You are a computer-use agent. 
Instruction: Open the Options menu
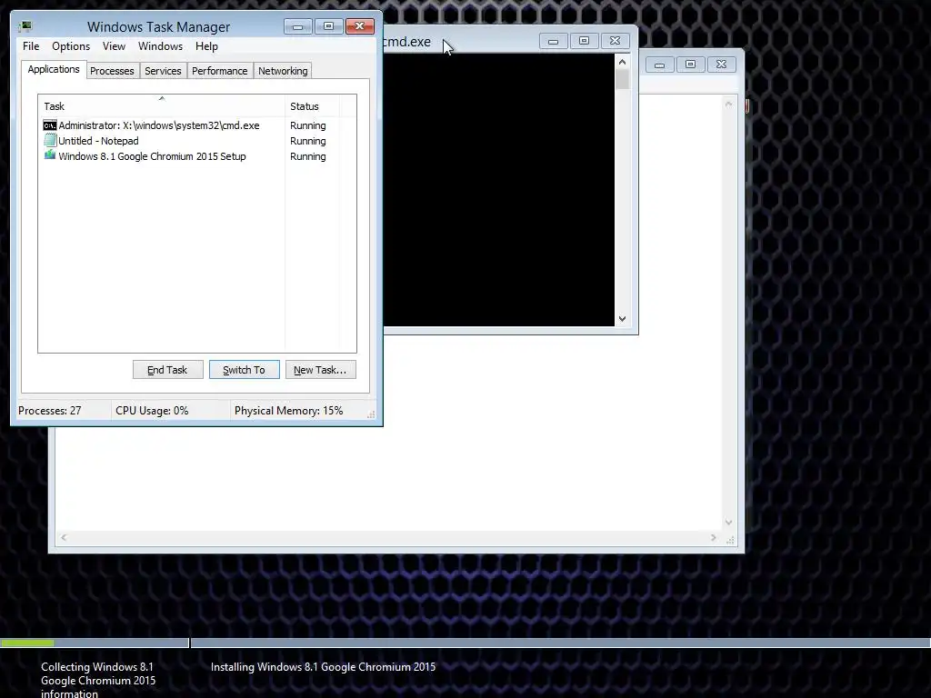coord(71,46)
